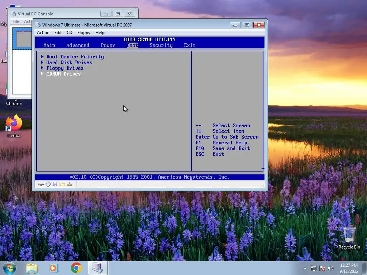Switch to the Exit BIOS tab

[x=190, y=45]
